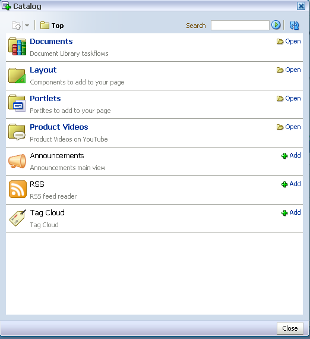
Task: Click the Tag Cloud tag icon
Action: click(x=17, y=218)
